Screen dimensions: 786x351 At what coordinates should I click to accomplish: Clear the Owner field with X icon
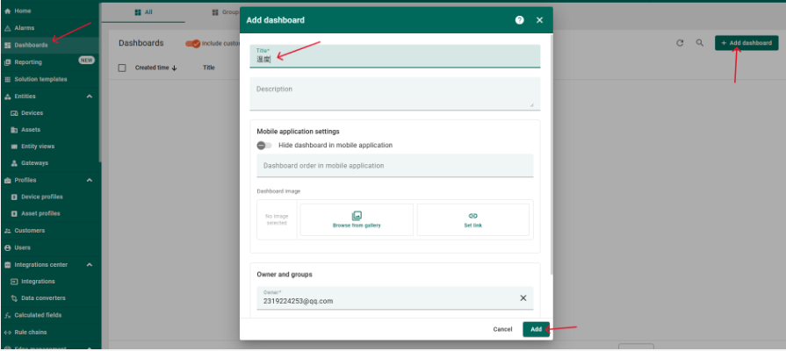(523, 298)
